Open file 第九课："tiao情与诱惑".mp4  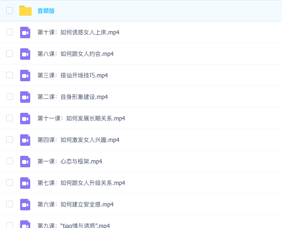pyautogui.click(x=74, y=225)
